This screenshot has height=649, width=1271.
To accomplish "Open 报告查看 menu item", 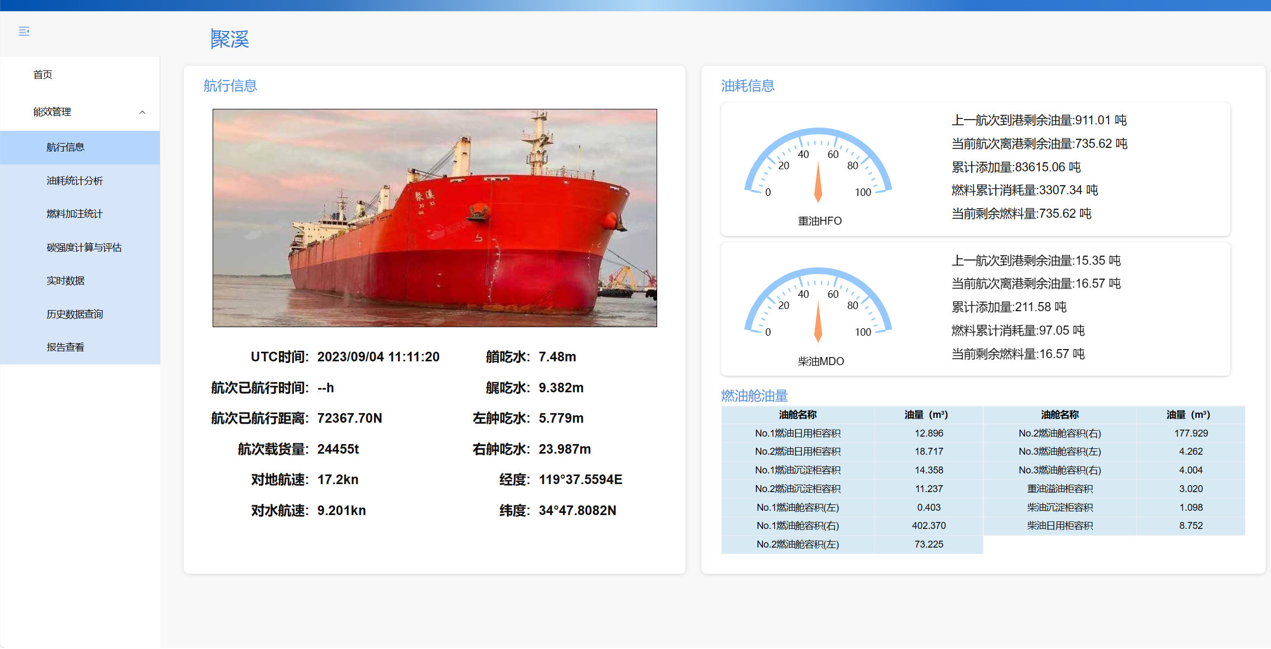I will coord(65,347).
